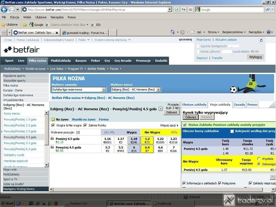The image size is (276, 207).
Task: Start search with the magnifier icon
Action: coord(268,9)
